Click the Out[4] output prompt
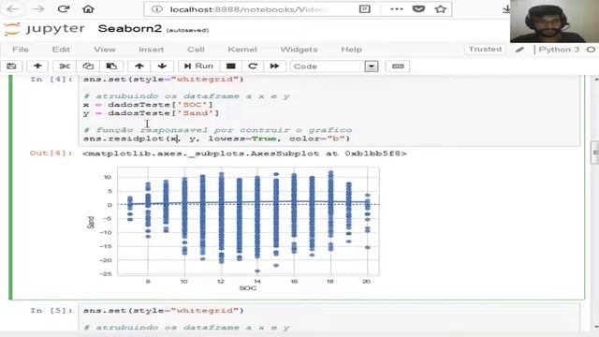 [51, 154]
